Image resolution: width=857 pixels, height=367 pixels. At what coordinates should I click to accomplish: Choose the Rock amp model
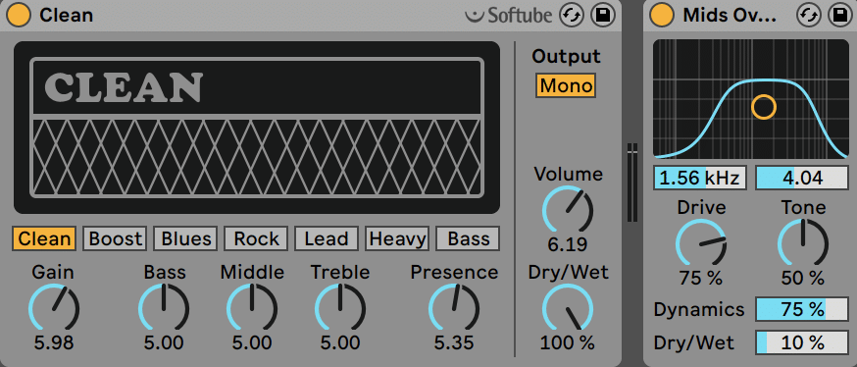click(x=256, y=239)
